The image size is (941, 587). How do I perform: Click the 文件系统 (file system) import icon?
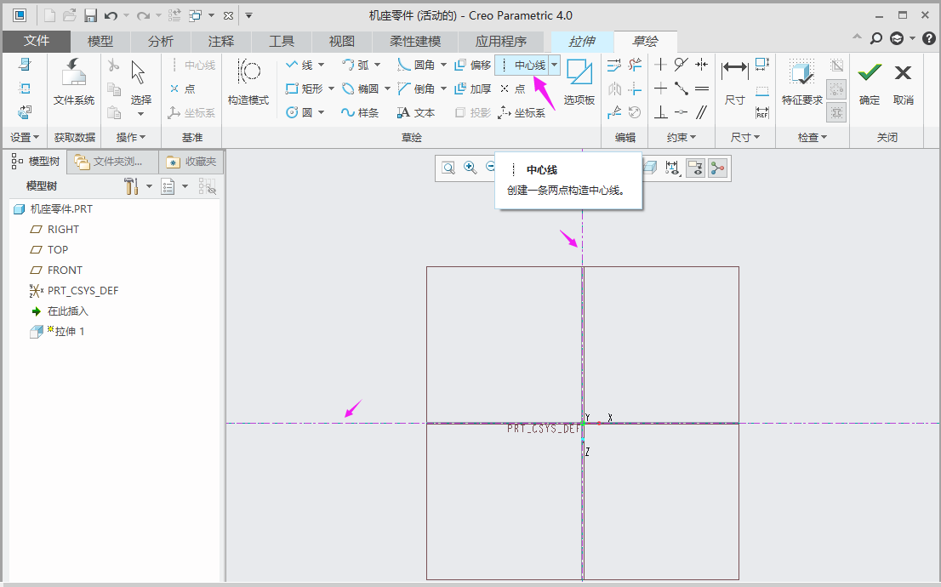[74, 82]
